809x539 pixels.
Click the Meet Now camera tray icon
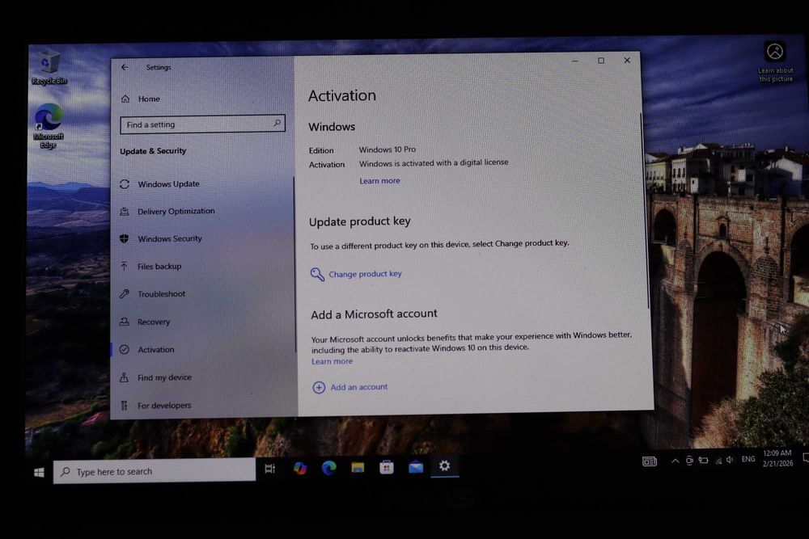(689, 461)
